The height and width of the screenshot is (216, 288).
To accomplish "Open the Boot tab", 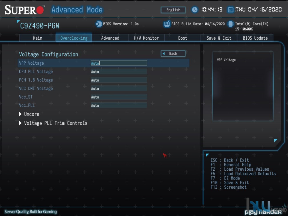I will pyautogui.click(x=182, y=38).
